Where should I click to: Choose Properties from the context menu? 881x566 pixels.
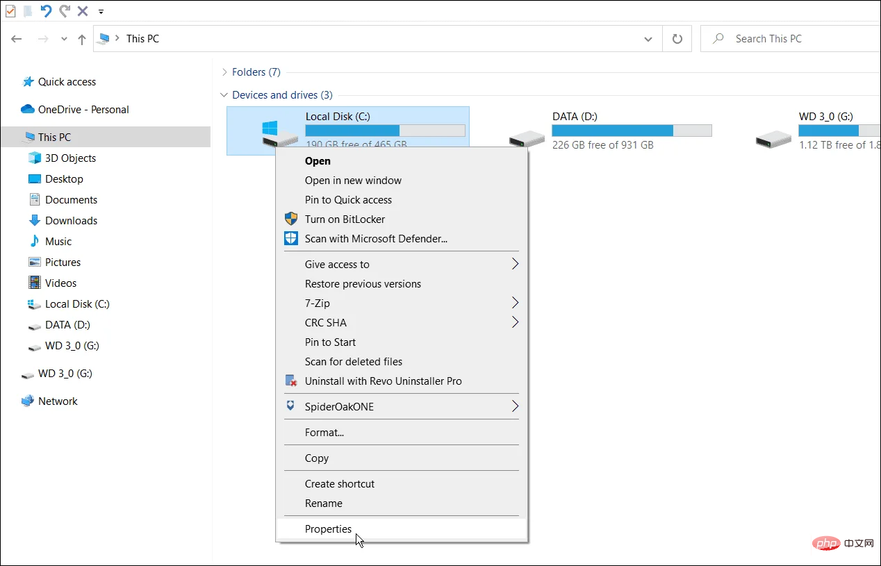[x=328, y=529]
